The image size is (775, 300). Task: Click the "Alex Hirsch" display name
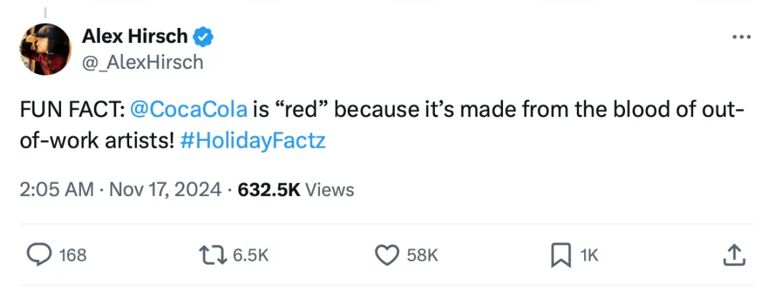[135, 36]
